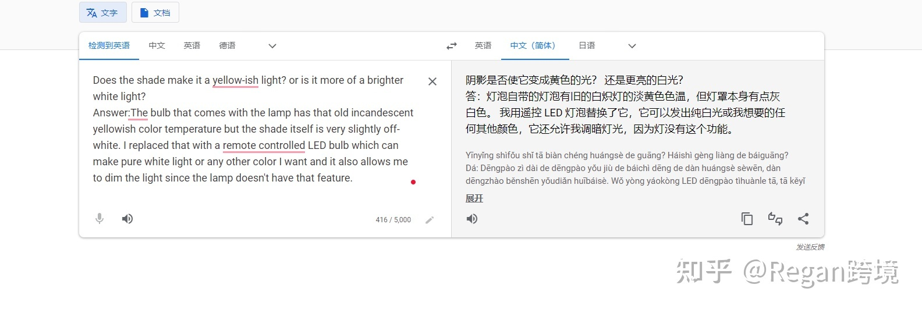Listen to the Chinese translation audio

point(472,219)
